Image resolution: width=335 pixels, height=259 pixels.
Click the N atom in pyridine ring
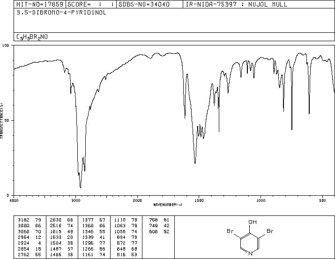(x=250, y=254)
